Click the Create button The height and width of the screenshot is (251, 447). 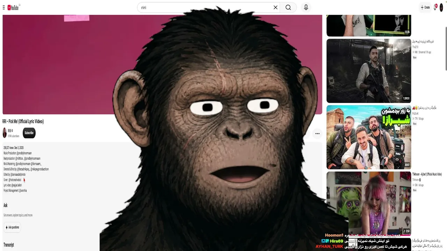coord(425,7)
